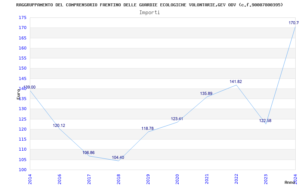
Task: Click the 155 y-axis tick label
Action: (22, 58)
